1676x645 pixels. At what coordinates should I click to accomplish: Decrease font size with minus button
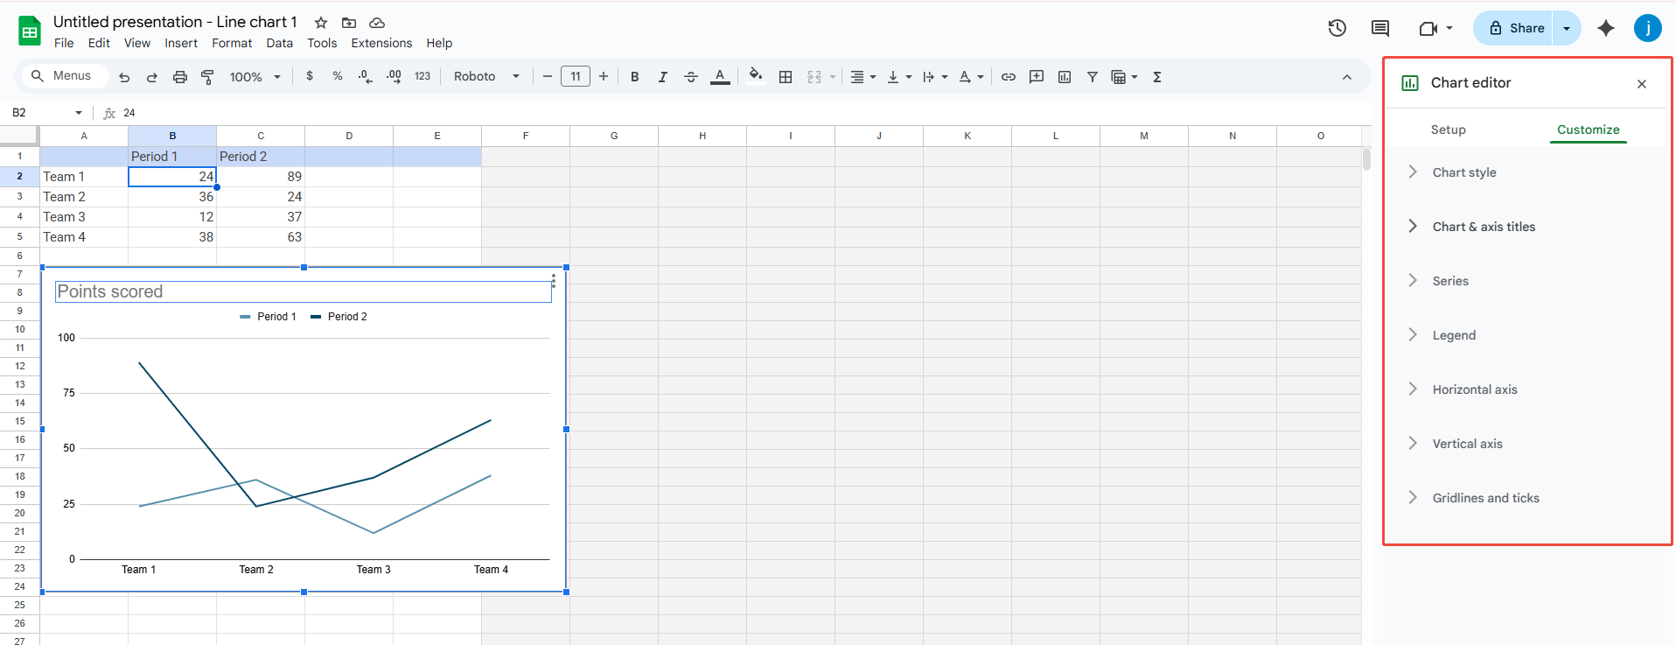[548, 77]
